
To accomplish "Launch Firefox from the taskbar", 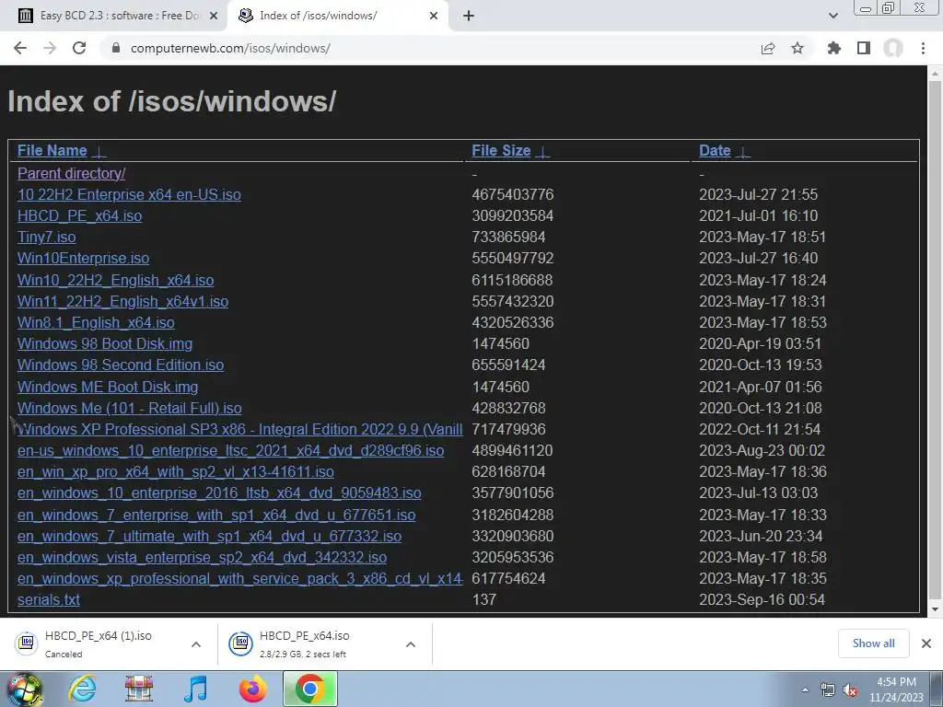I will [x=253, y=689].
